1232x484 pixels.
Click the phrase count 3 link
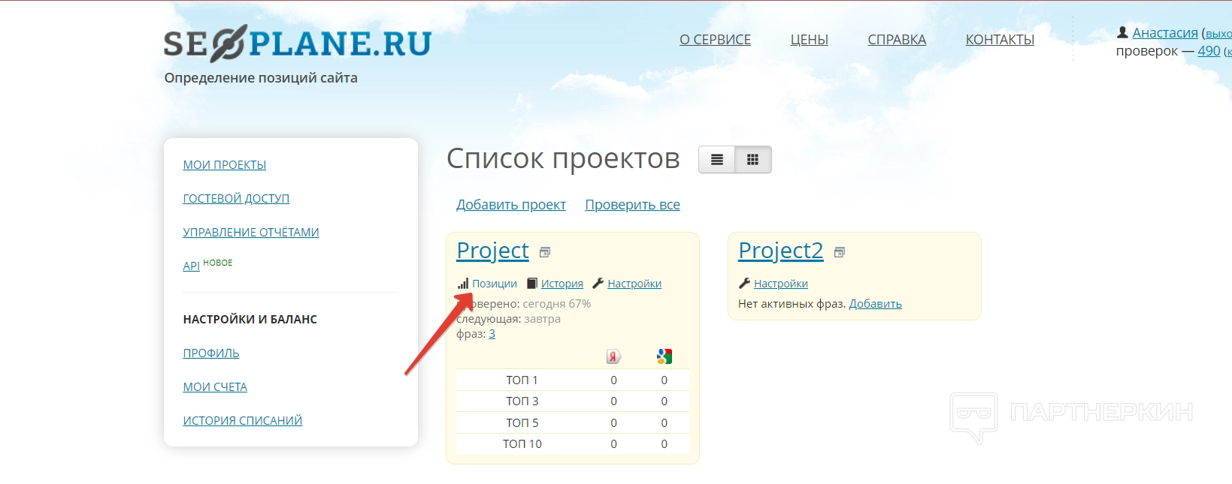pyautogui.click(x=492, y=334)
